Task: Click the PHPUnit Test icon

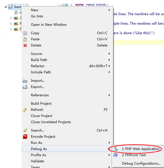Action: coord(116,155)
